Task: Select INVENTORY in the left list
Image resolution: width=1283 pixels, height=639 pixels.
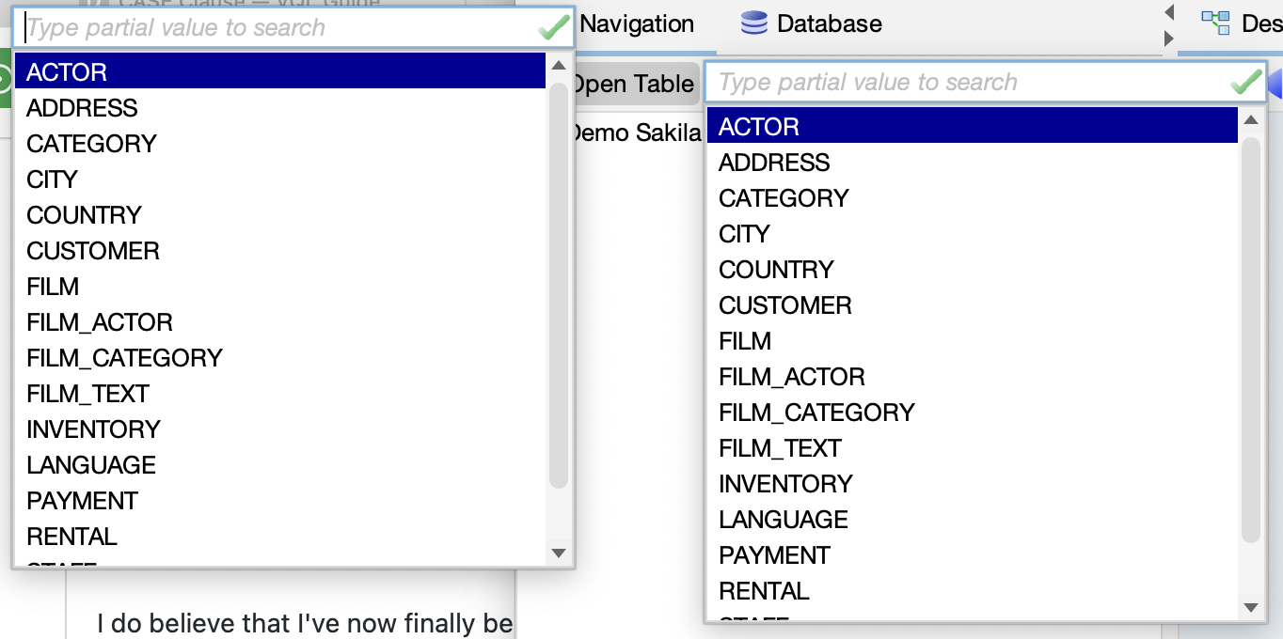Action: (x=280, y=429)
